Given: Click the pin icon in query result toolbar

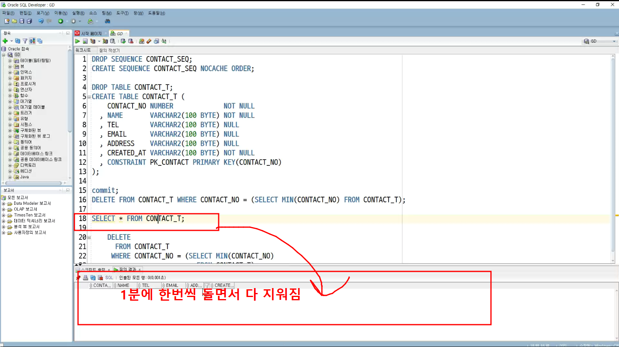Looking at the screenshot, I should click(78, 278).
